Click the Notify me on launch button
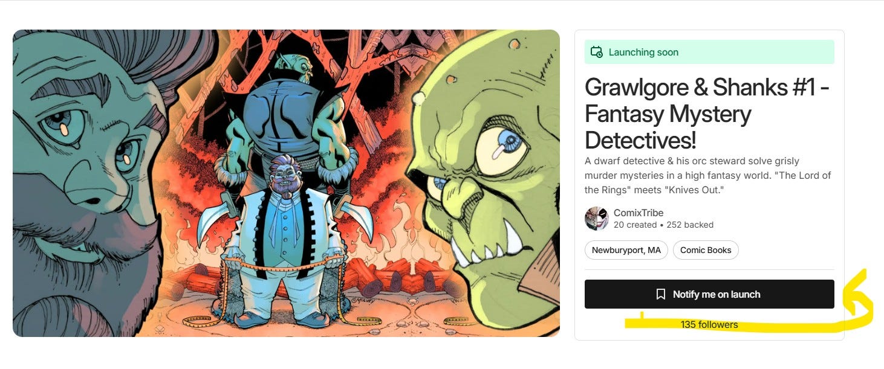The width and height of the screenshot is (884, 369). point(709,294)
